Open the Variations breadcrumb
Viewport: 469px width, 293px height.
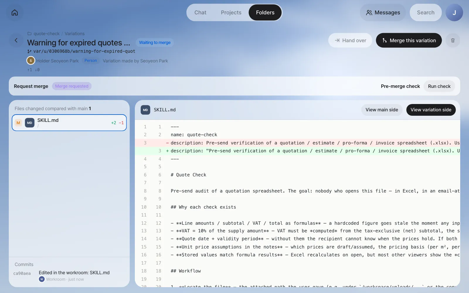pos(74,34)
